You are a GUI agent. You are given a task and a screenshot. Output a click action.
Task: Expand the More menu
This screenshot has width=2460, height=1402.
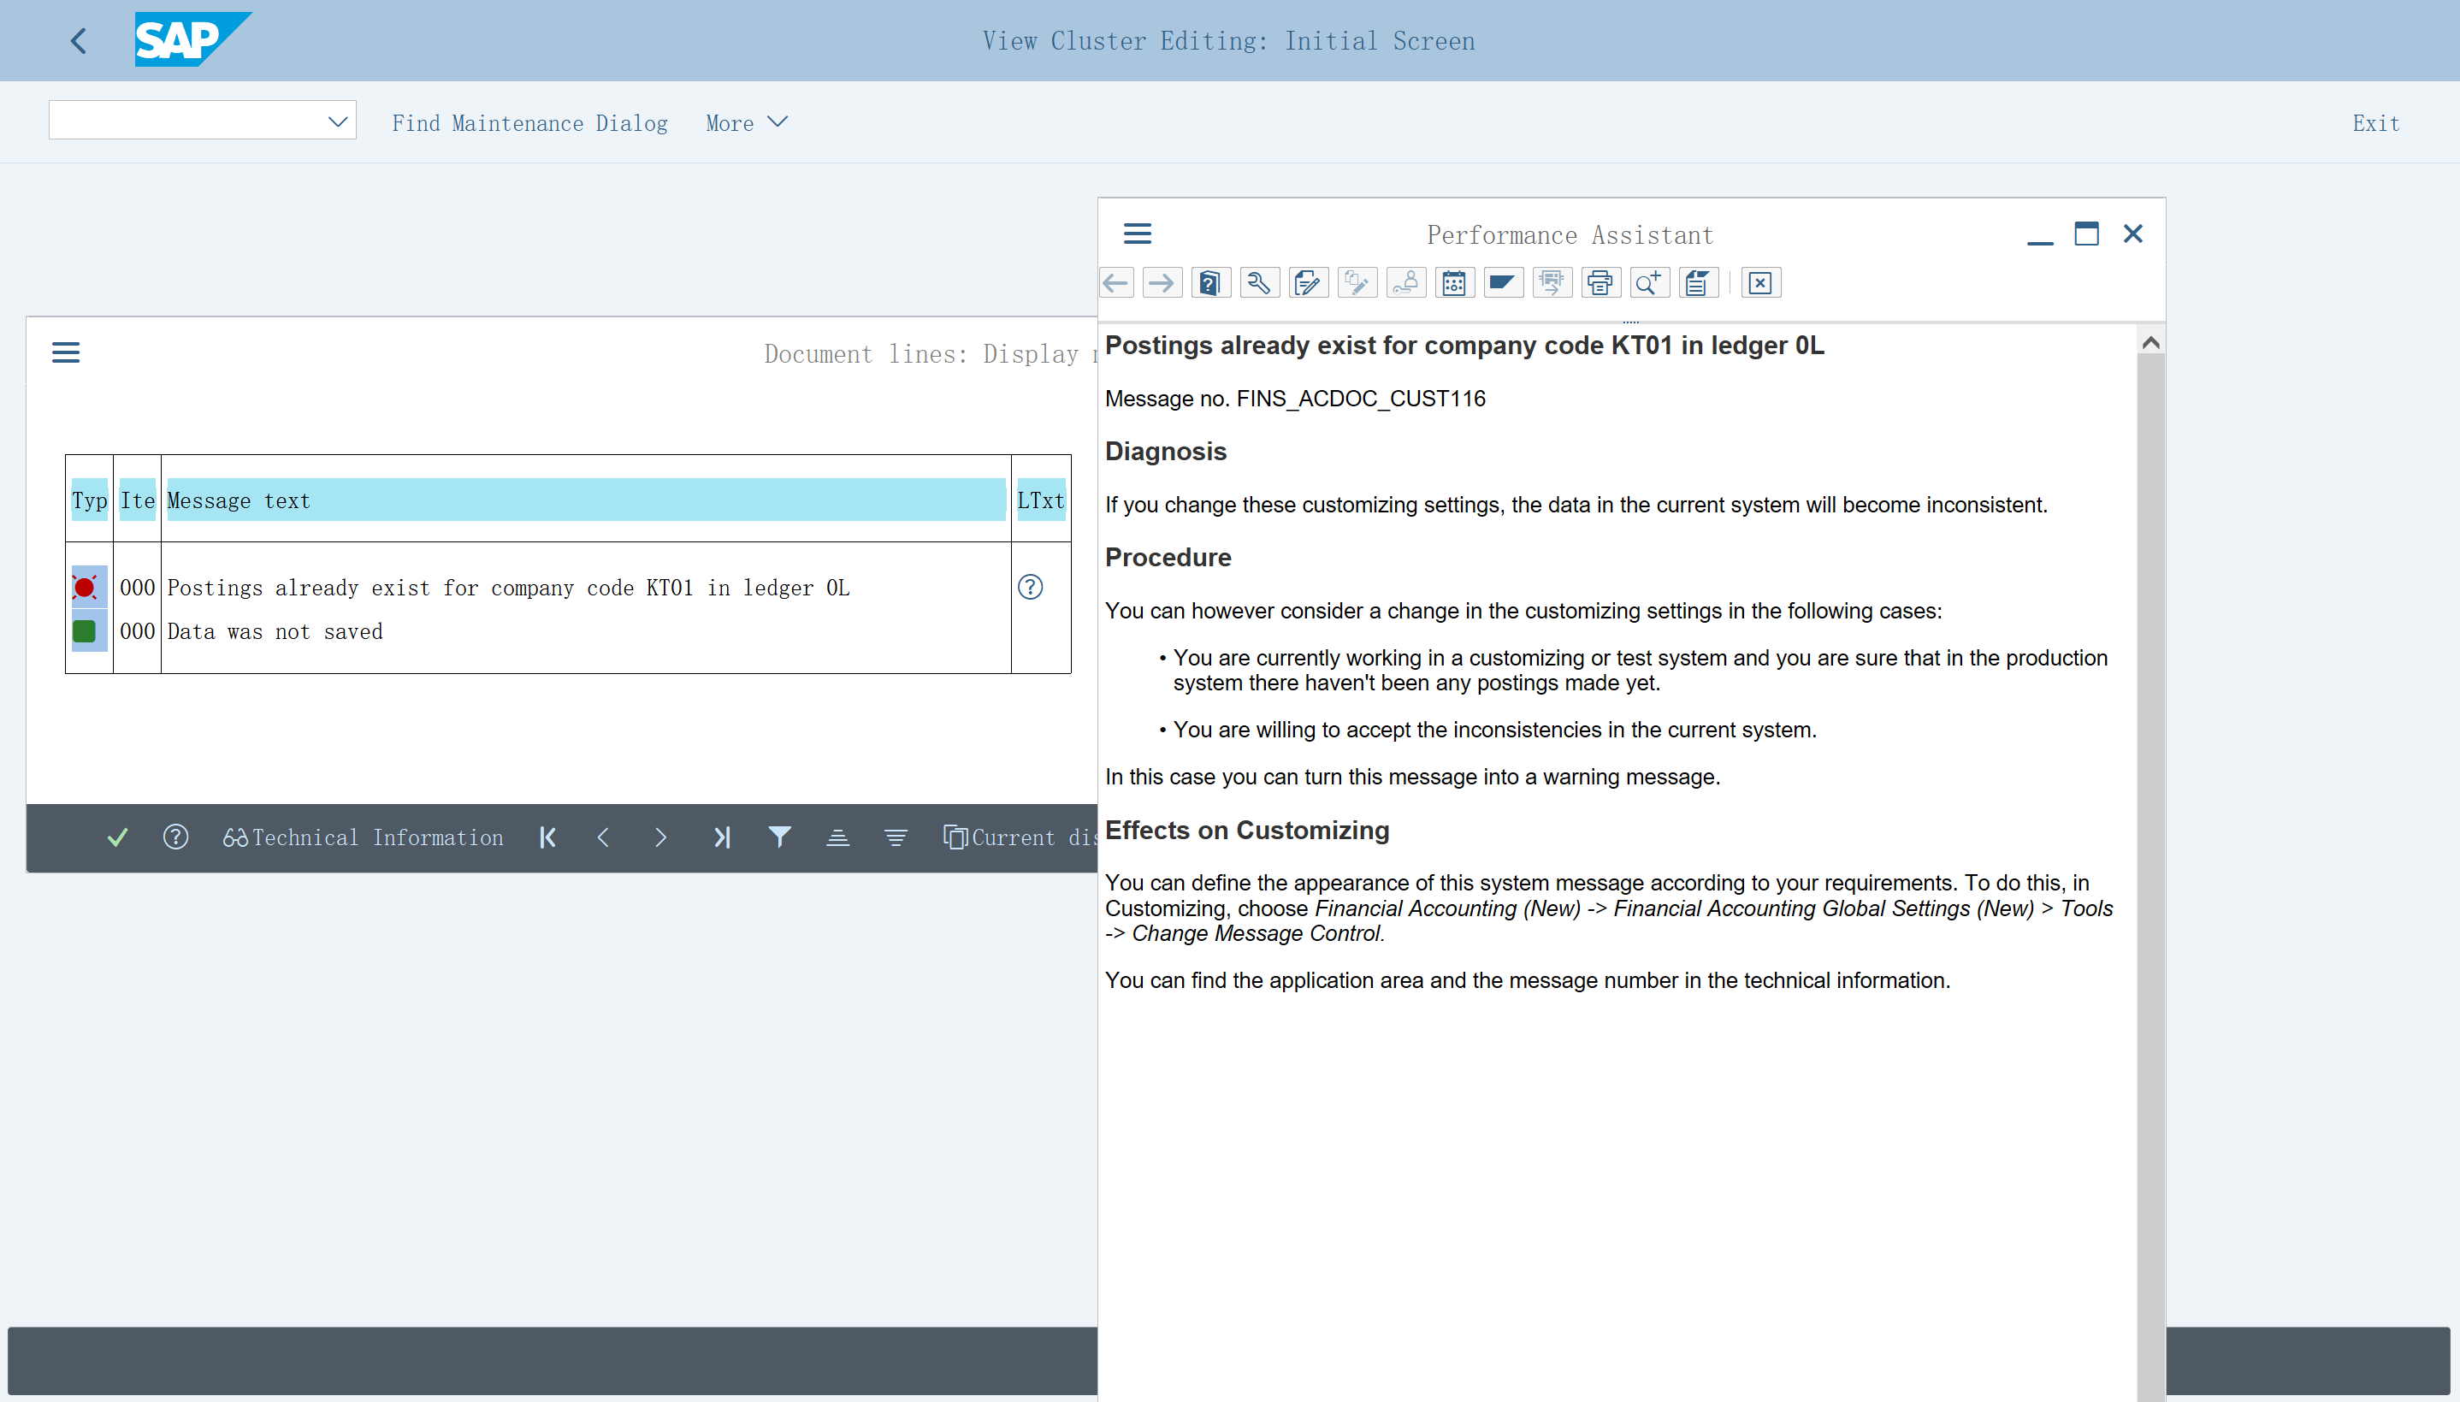746,123
